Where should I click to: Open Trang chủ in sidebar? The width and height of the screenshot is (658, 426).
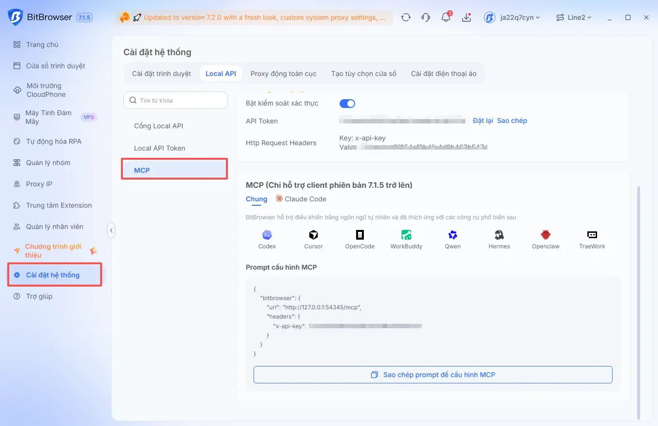43,45
